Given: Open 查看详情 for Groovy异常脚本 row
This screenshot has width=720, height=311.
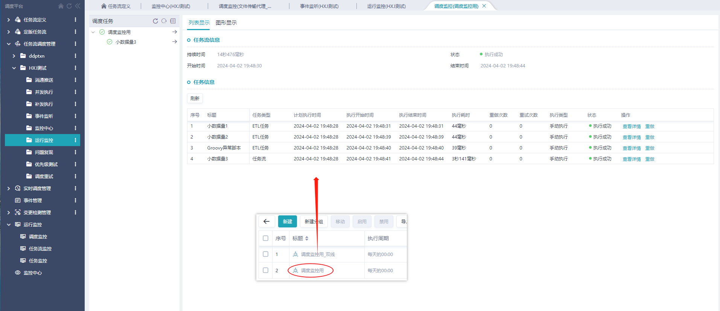Looking at the screenshot, I should [632, 148].
